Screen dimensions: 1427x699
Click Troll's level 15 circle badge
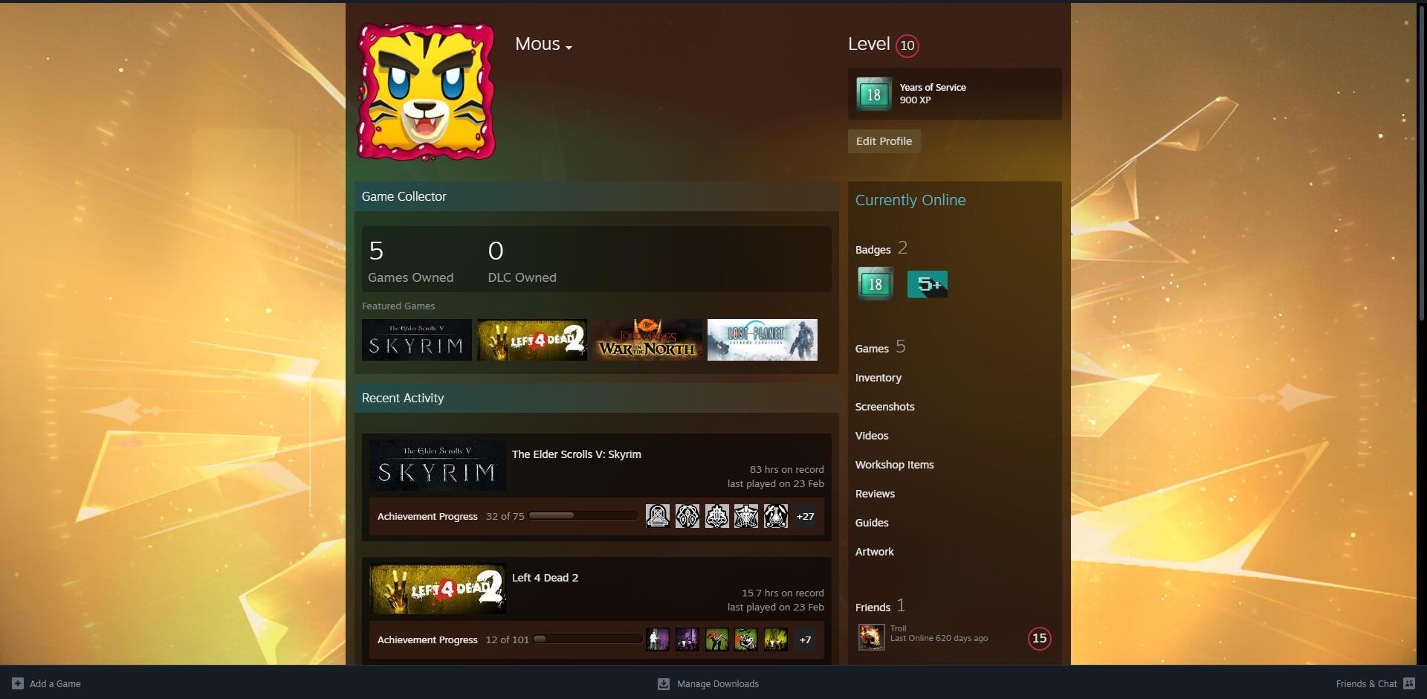(1039, 638)
